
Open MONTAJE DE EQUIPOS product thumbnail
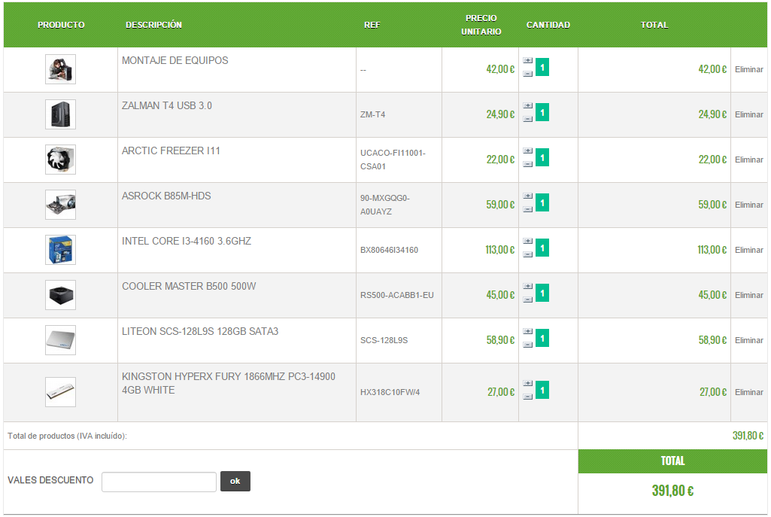click(60, 69)
